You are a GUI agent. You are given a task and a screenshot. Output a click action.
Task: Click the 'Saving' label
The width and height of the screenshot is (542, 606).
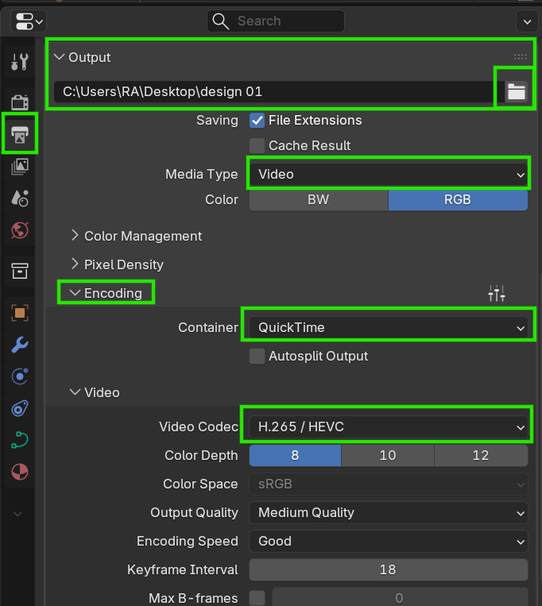pyautogui.click(x=217, y=120)
